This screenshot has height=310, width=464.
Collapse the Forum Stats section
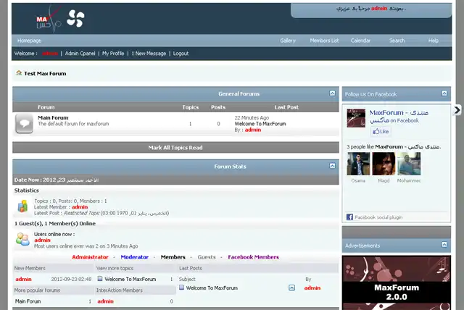[x=332, y=166]
